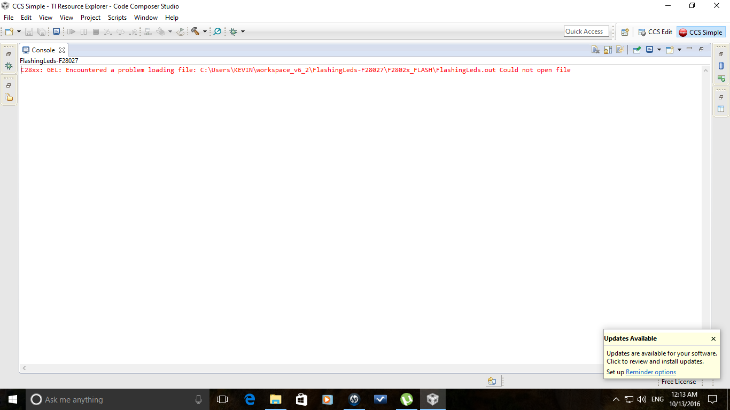The width and height of the screenshot is (730, 410).
Task: Open the Project Explorer from left trim
Action: click(9, 97)
